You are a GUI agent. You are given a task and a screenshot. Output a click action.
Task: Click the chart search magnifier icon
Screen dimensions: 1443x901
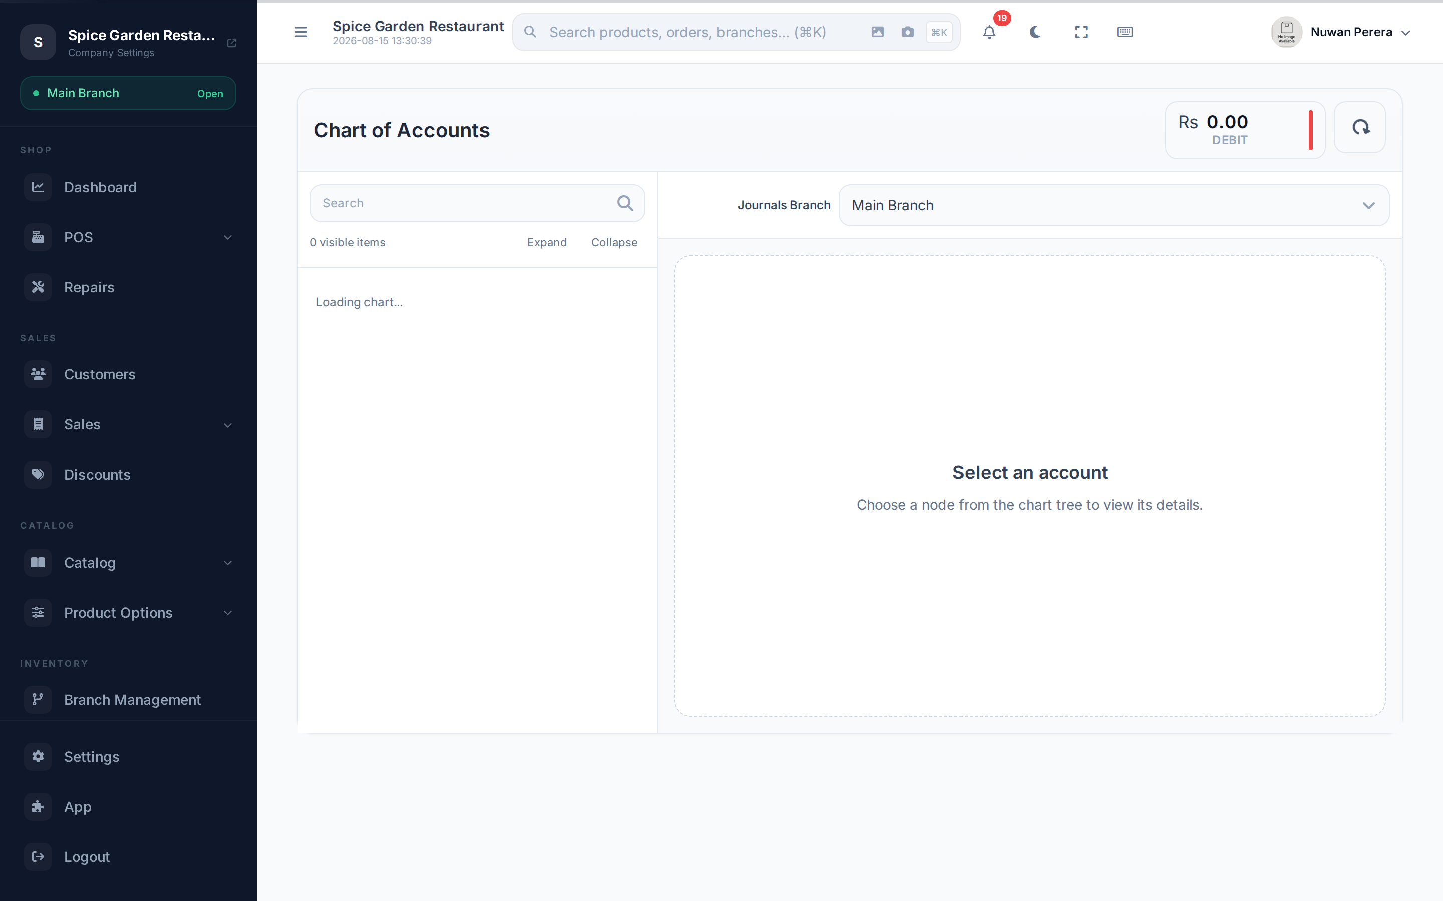[x=625, y=203]
